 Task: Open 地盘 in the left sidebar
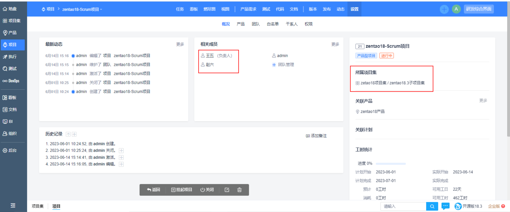click(x=10, y=9)
